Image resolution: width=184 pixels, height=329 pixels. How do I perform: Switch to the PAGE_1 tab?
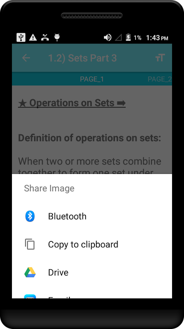92,79
